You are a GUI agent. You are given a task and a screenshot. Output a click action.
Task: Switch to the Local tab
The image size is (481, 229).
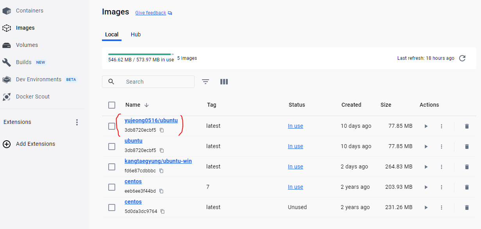[112, 34]
